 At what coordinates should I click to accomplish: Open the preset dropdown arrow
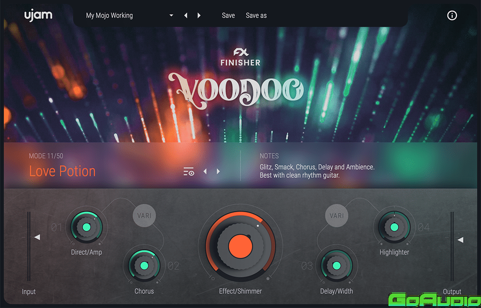click(171, 16)
